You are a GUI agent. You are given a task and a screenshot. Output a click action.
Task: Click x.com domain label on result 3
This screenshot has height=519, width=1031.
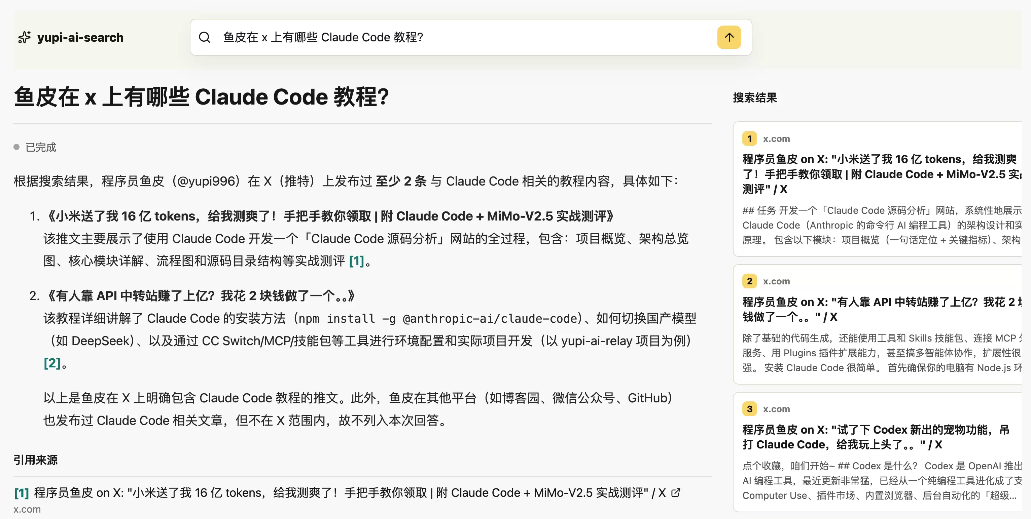click(x=776, y=409)
